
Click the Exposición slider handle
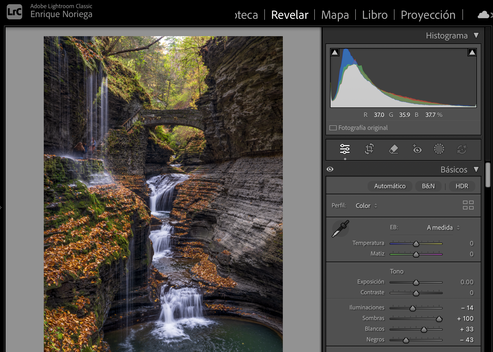pos(416,282)
